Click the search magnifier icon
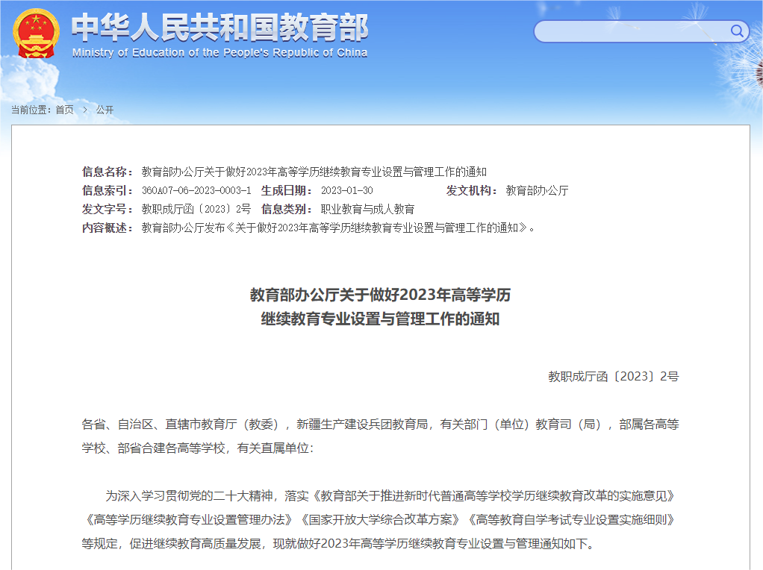 tap(737, 31)
